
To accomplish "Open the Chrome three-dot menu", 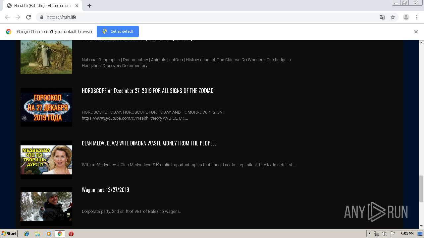I will (417, 17).
